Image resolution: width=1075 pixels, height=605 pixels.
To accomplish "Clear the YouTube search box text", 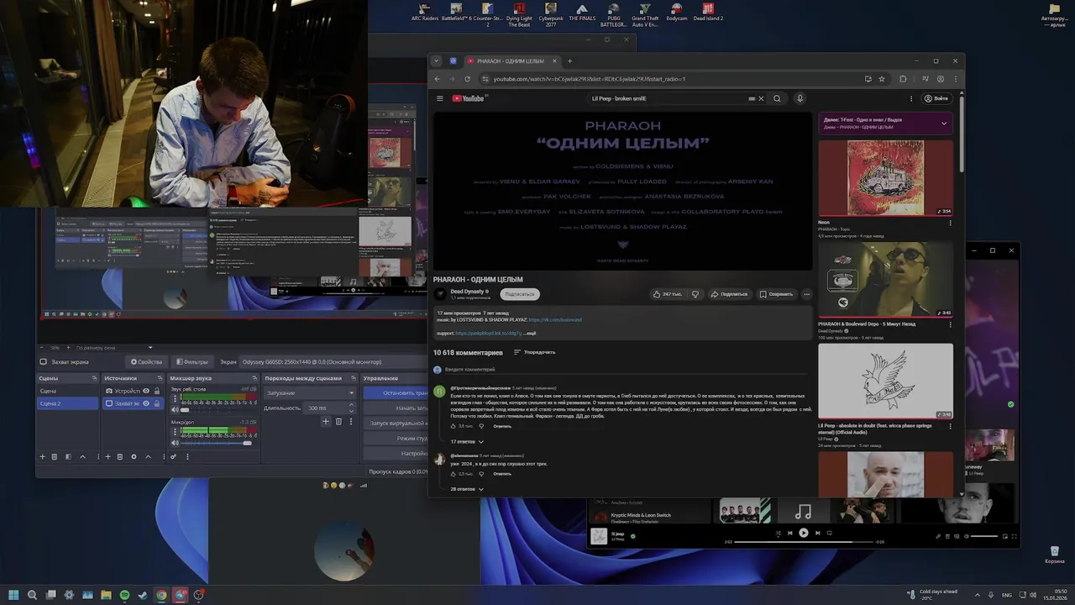I will pos(762,98).
